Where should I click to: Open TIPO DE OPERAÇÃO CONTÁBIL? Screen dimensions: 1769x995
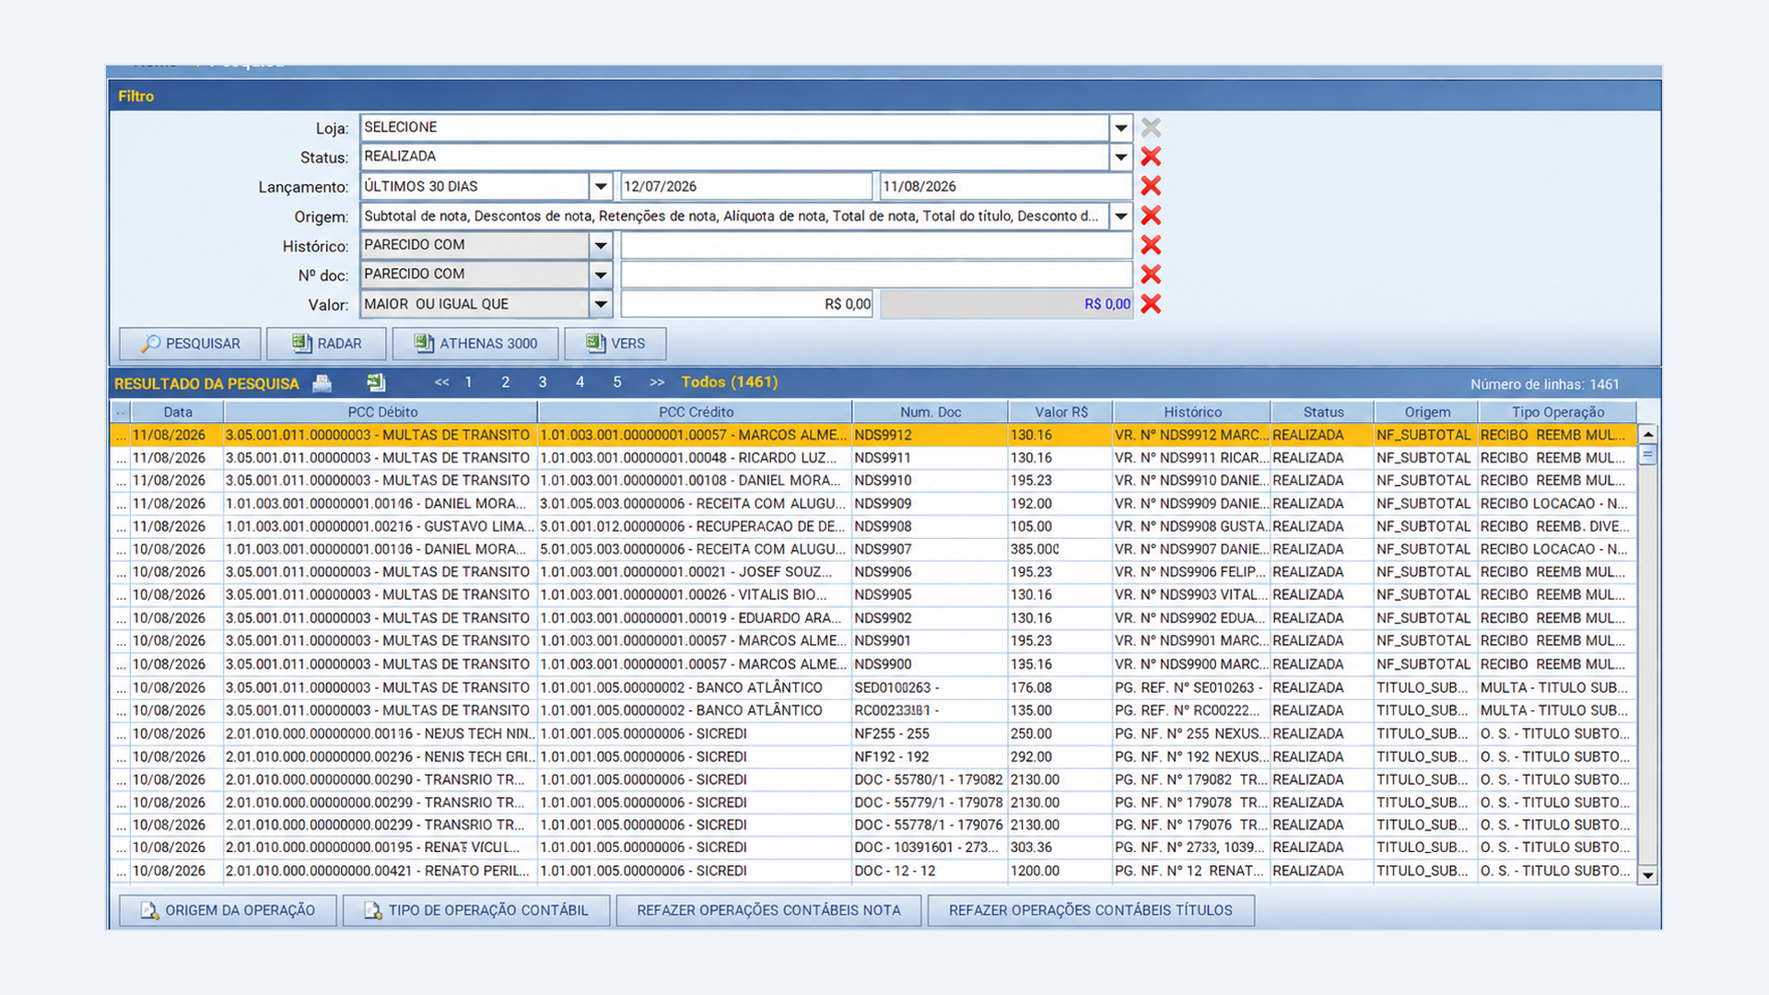tap(476, 910)
